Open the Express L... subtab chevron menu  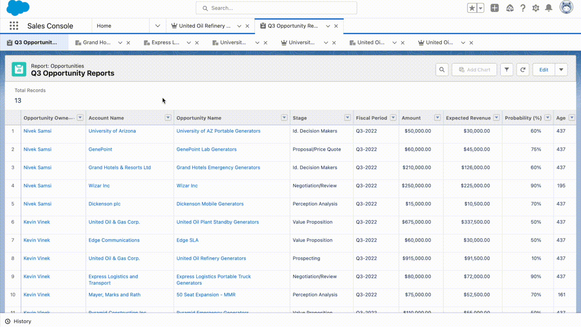(x=189, y=43)
